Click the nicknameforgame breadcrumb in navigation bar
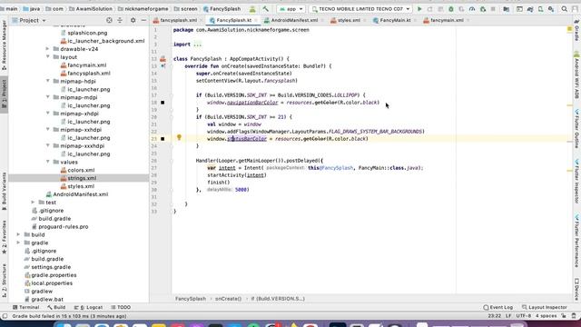The image size is (581, 327). click(x=147, y=9)
